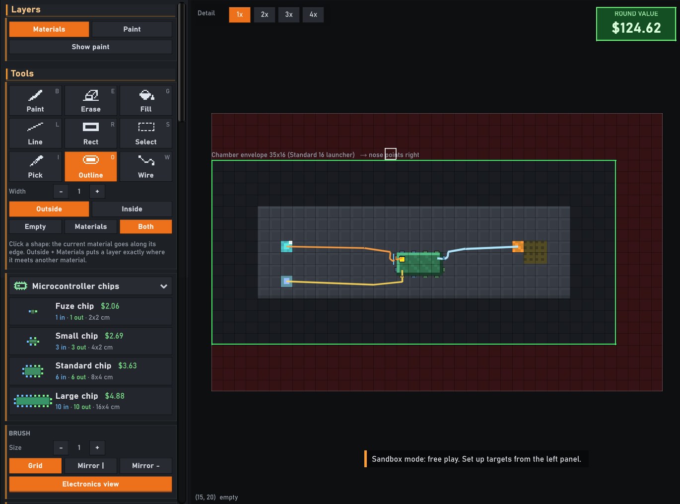Choose the Both outline target
The height and width of the screenshot is (504, 680).
(x=146, y=226)
